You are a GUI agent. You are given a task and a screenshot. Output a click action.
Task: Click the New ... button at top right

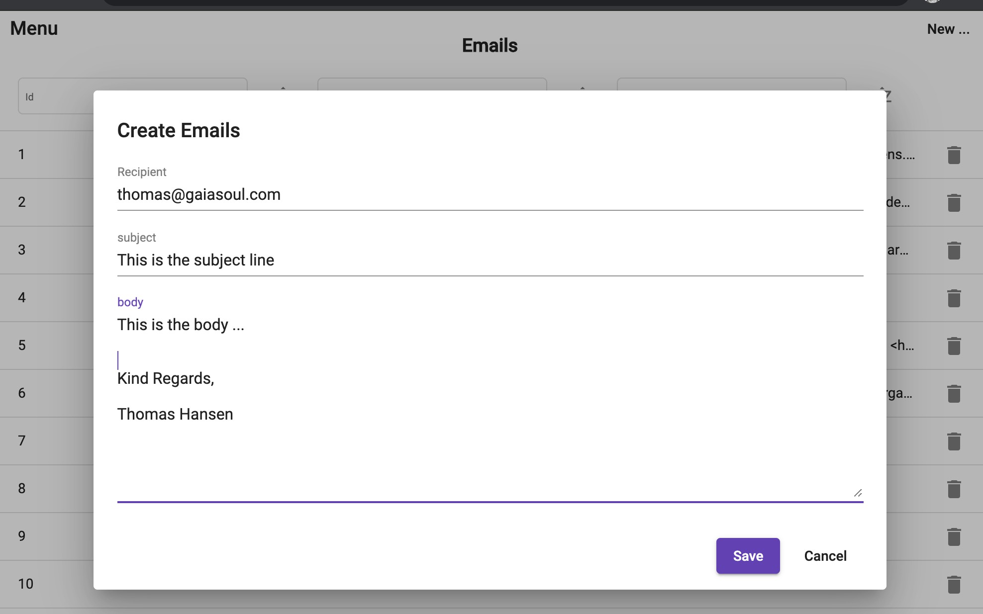tap(948, 29)
